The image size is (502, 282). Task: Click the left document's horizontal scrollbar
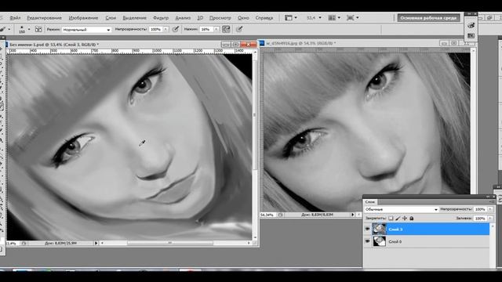[x=170, y=243]
